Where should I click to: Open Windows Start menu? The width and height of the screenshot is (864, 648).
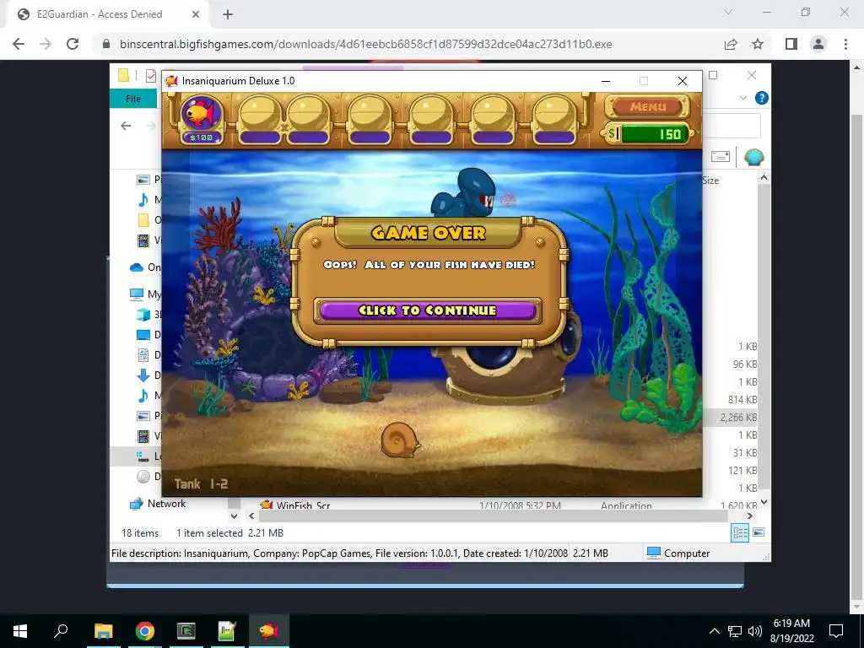tap(20, 631)
